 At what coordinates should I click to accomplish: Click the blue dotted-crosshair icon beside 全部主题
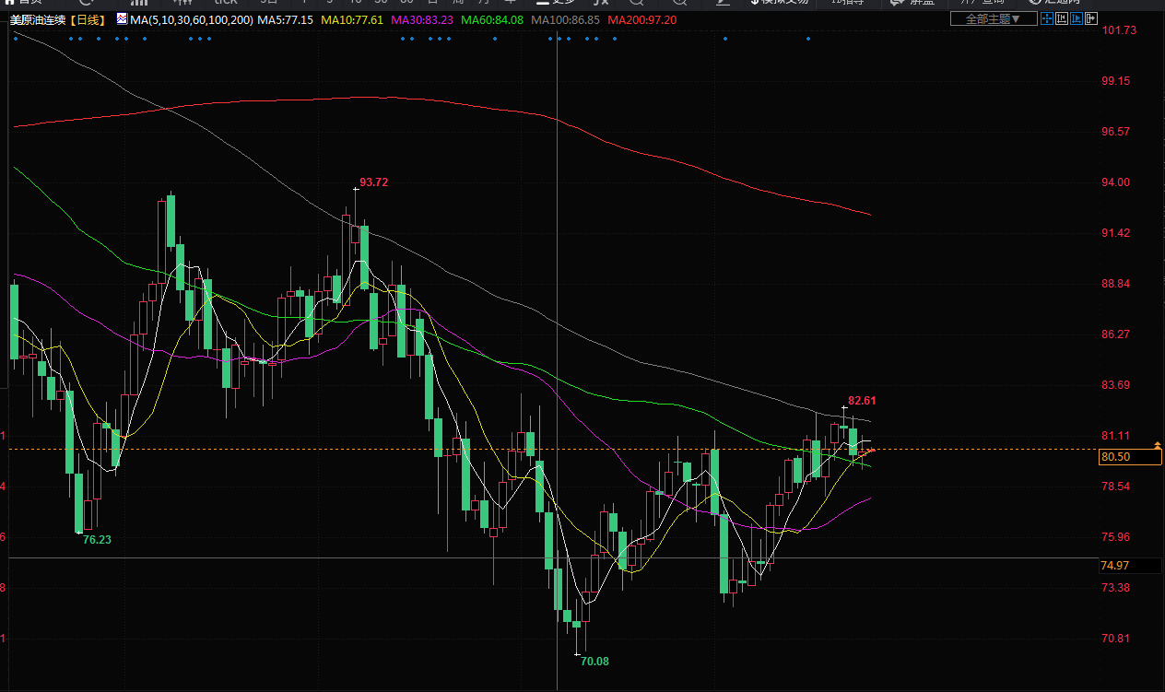(x=1047, y=18)
